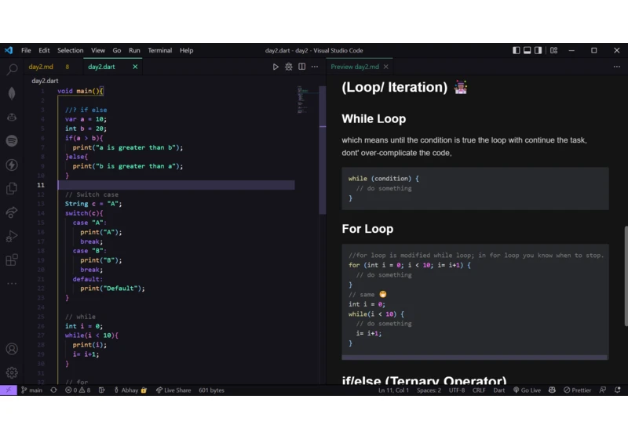
Task: Switch git branch via main in the status bar
Action: 31,390
